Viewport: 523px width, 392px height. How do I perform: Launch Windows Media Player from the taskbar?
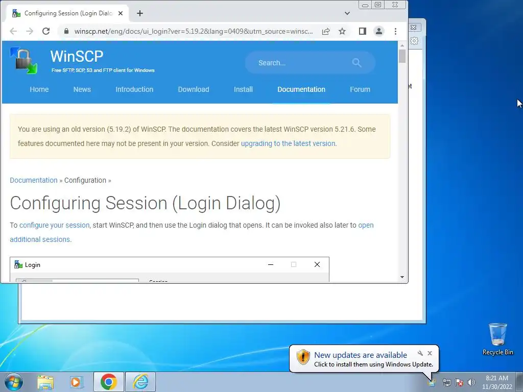76,382
